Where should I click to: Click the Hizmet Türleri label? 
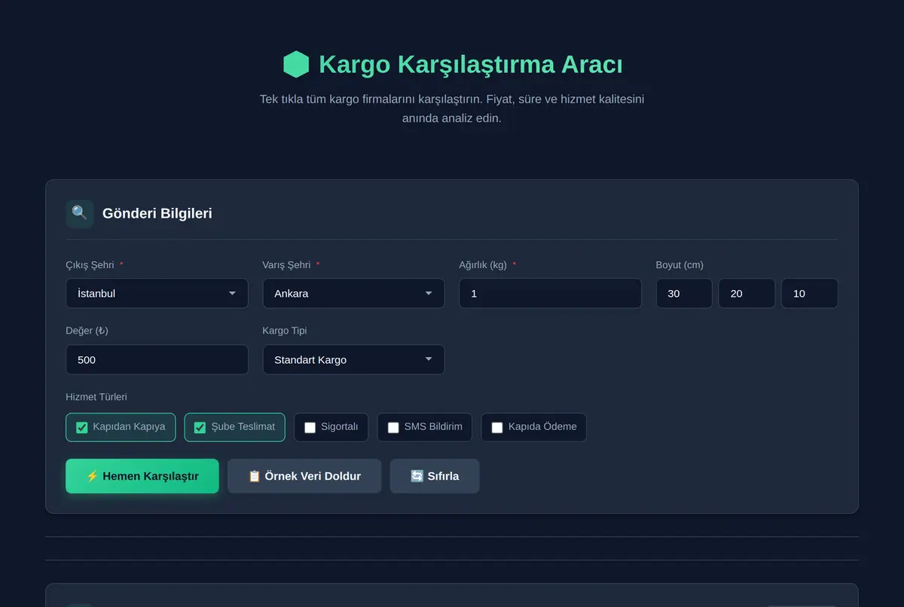(96, 397)
